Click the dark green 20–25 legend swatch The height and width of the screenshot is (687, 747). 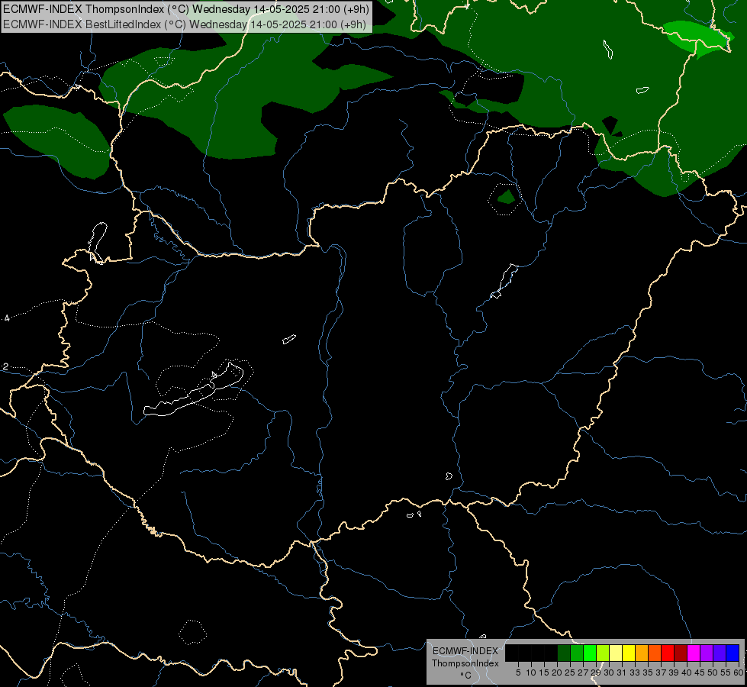click(x=564, y=653)
